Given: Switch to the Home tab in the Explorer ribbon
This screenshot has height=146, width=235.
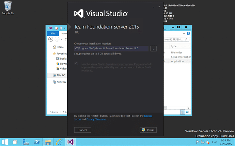Looking at the screenshot, I should 64,33.
